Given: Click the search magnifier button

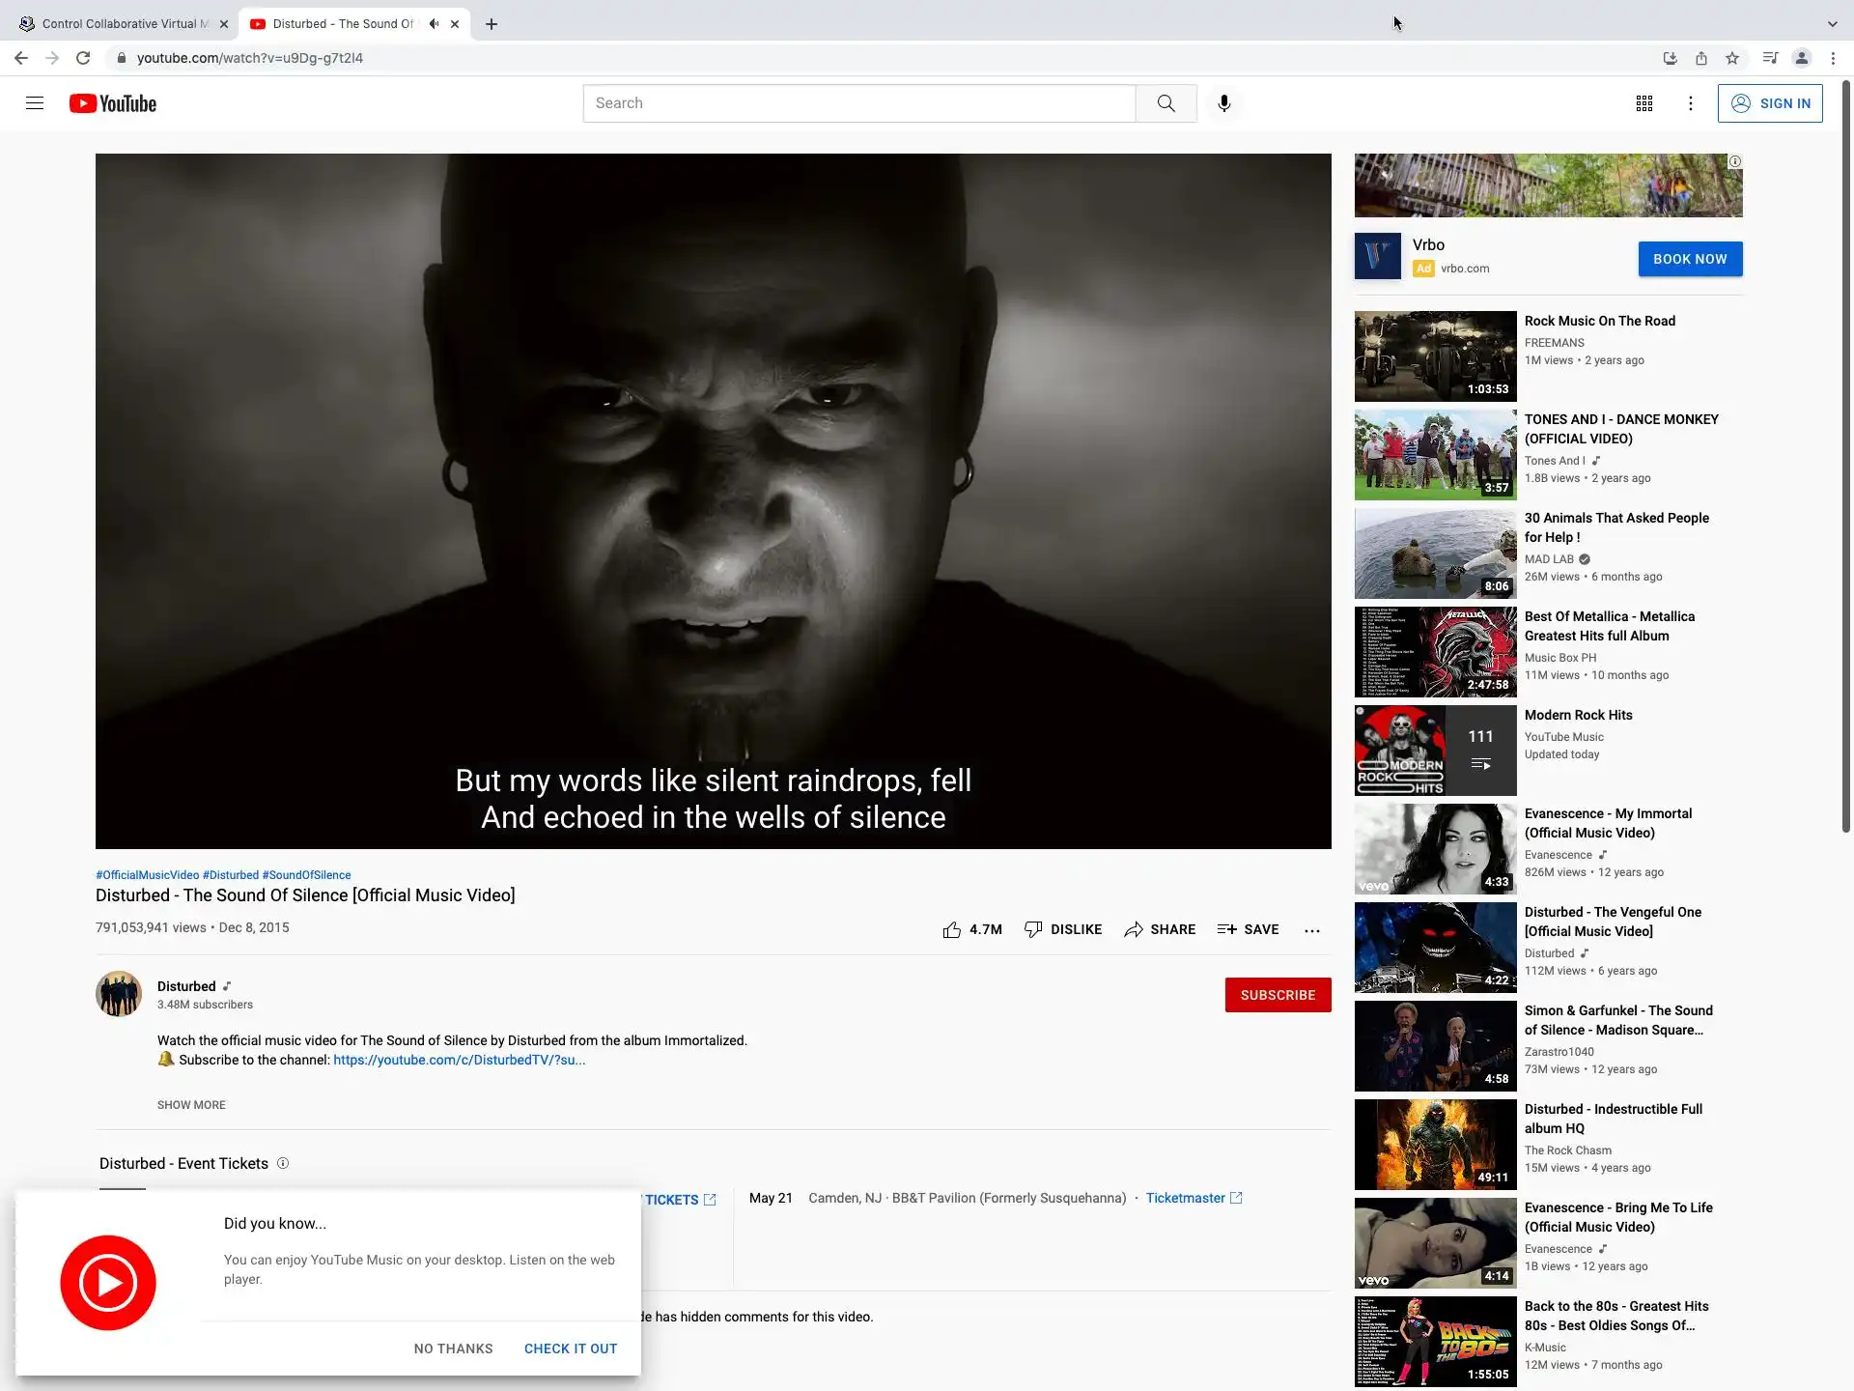Looking at the screenshot, I should tap(1166, 103).
